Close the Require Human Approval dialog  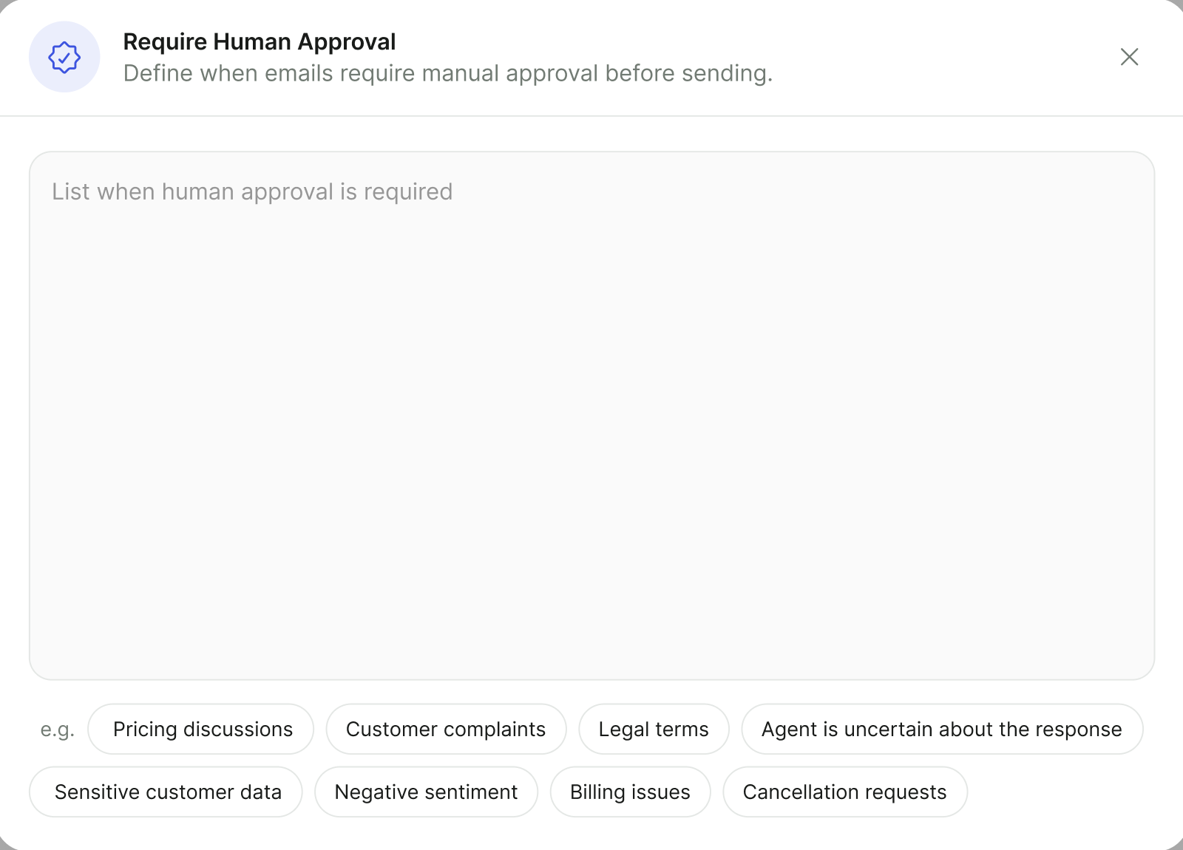tap(1129, 57)
